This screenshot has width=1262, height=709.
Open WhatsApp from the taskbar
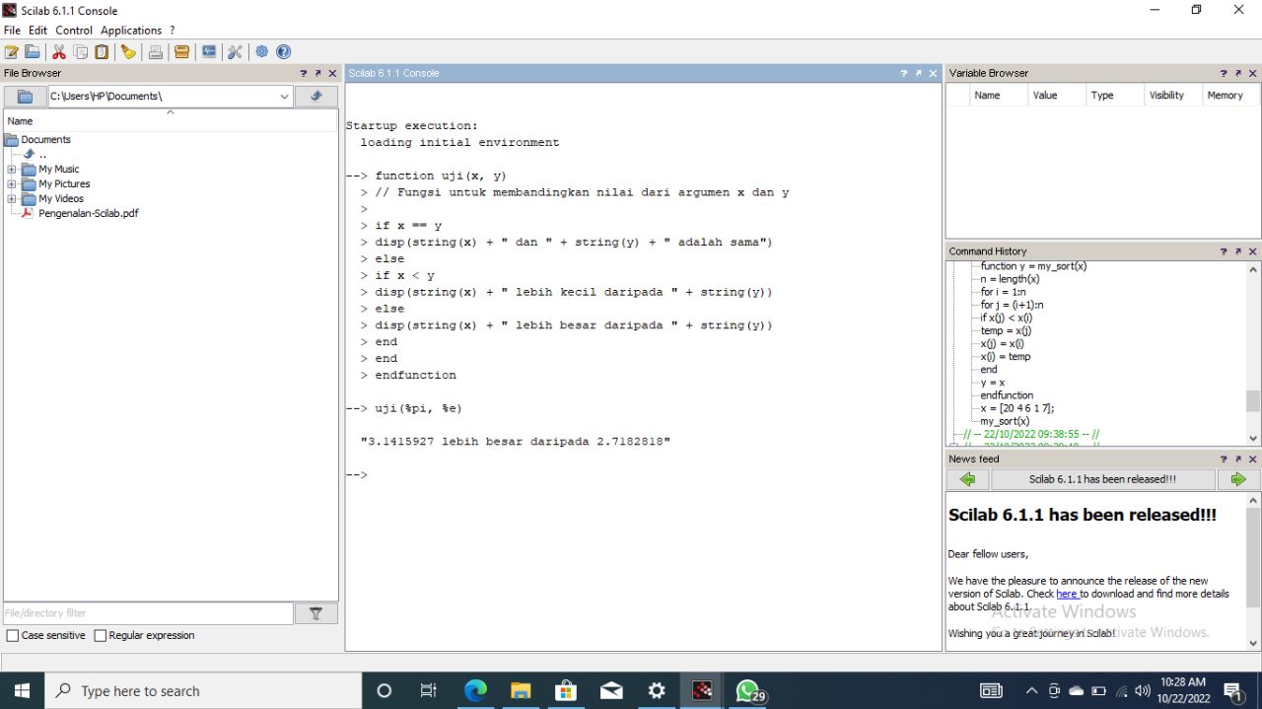747,691
